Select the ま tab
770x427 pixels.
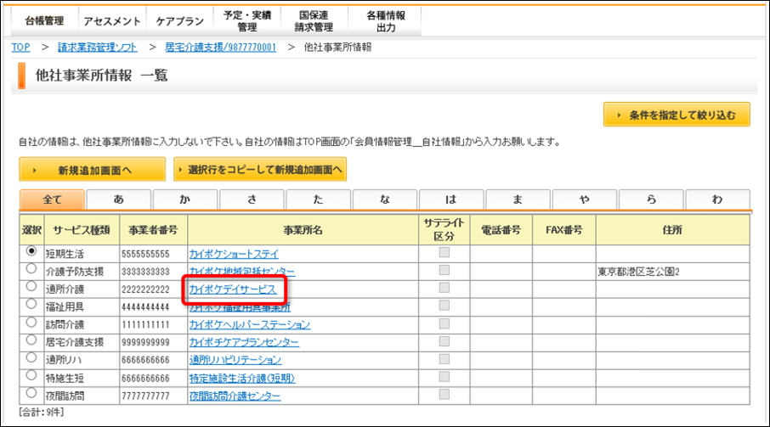coord(518,199)
